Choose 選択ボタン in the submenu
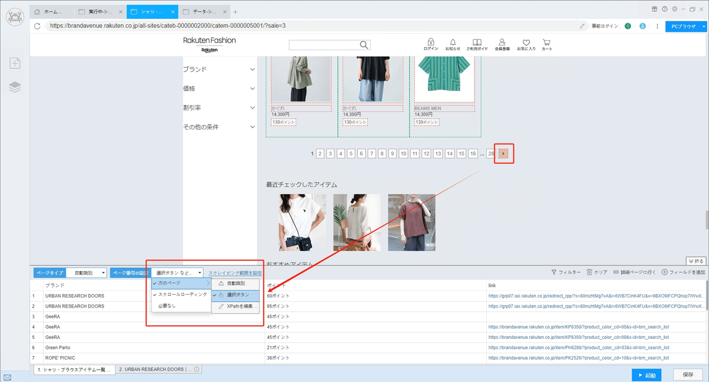This screenshot has height=382, width=709. 235,295
